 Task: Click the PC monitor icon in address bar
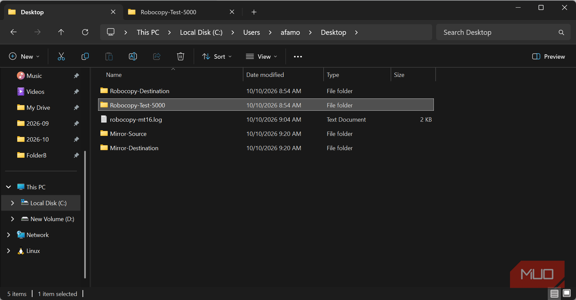[x=111, y=32]
